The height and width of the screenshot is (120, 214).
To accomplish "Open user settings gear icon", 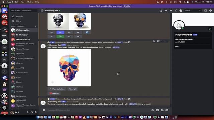I will [x=36, y=112].
